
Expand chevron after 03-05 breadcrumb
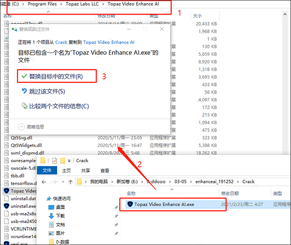[191, 182]
